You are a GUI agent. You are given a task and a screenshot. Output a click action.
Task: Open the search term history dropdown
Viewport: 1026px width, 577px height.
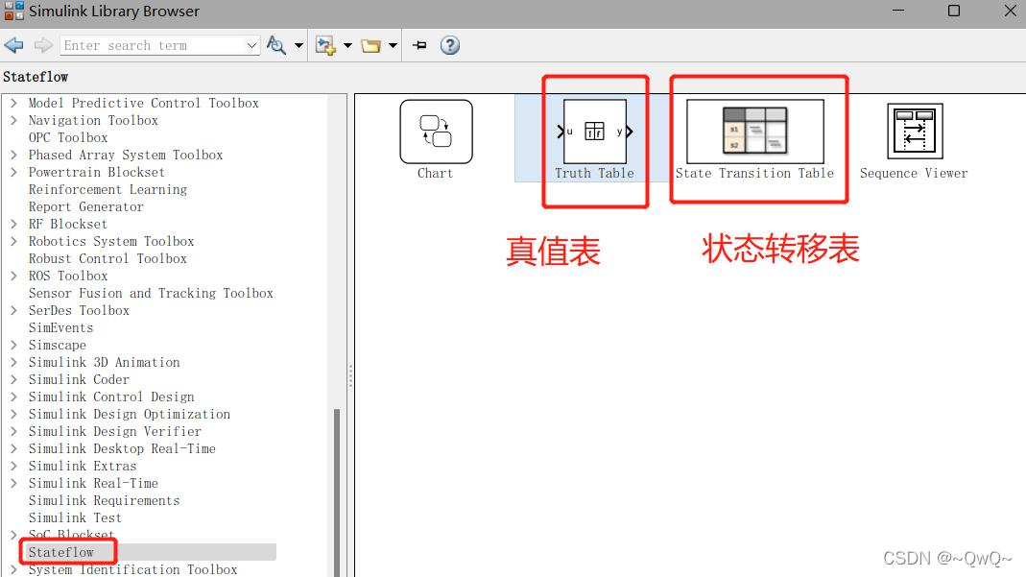(x=251, y=45)
